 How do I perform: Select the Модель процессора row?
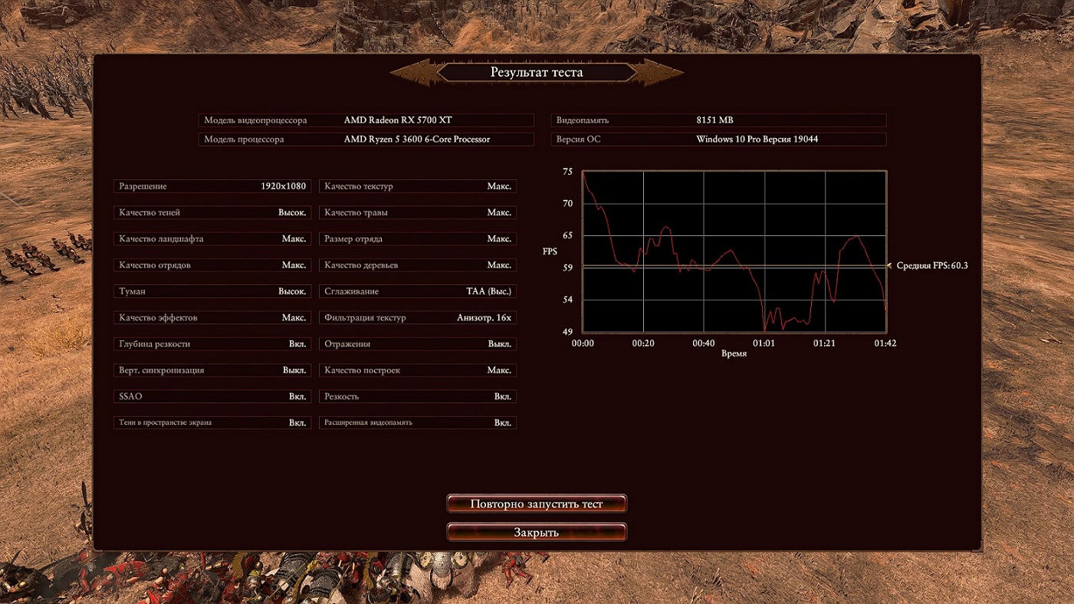[366, 140]
